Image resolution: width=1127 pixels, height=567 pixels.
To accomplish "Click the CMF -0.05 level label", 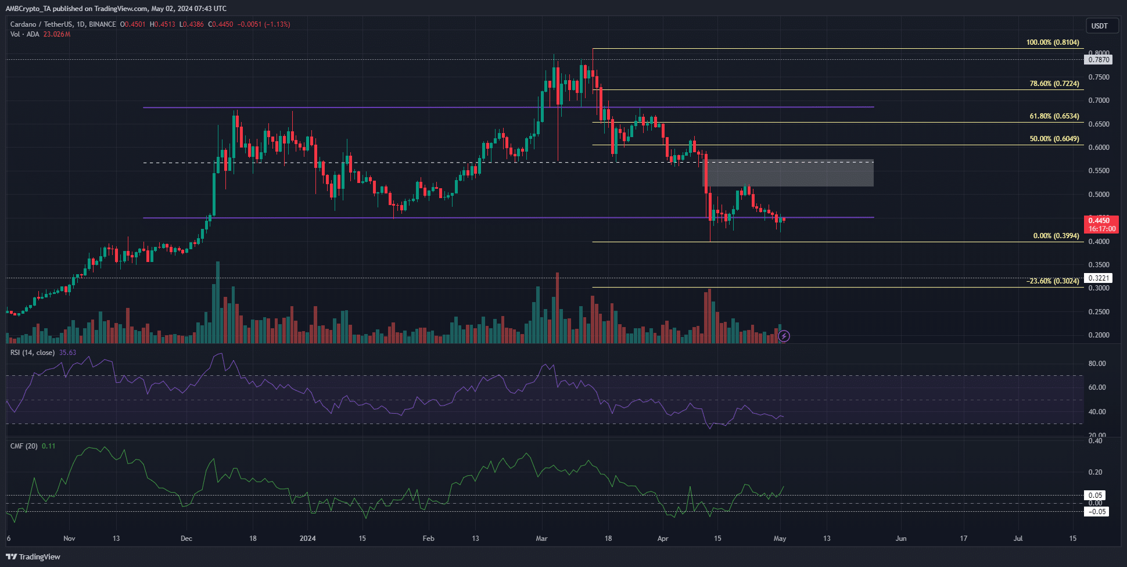I will [x=1097, y=512].
